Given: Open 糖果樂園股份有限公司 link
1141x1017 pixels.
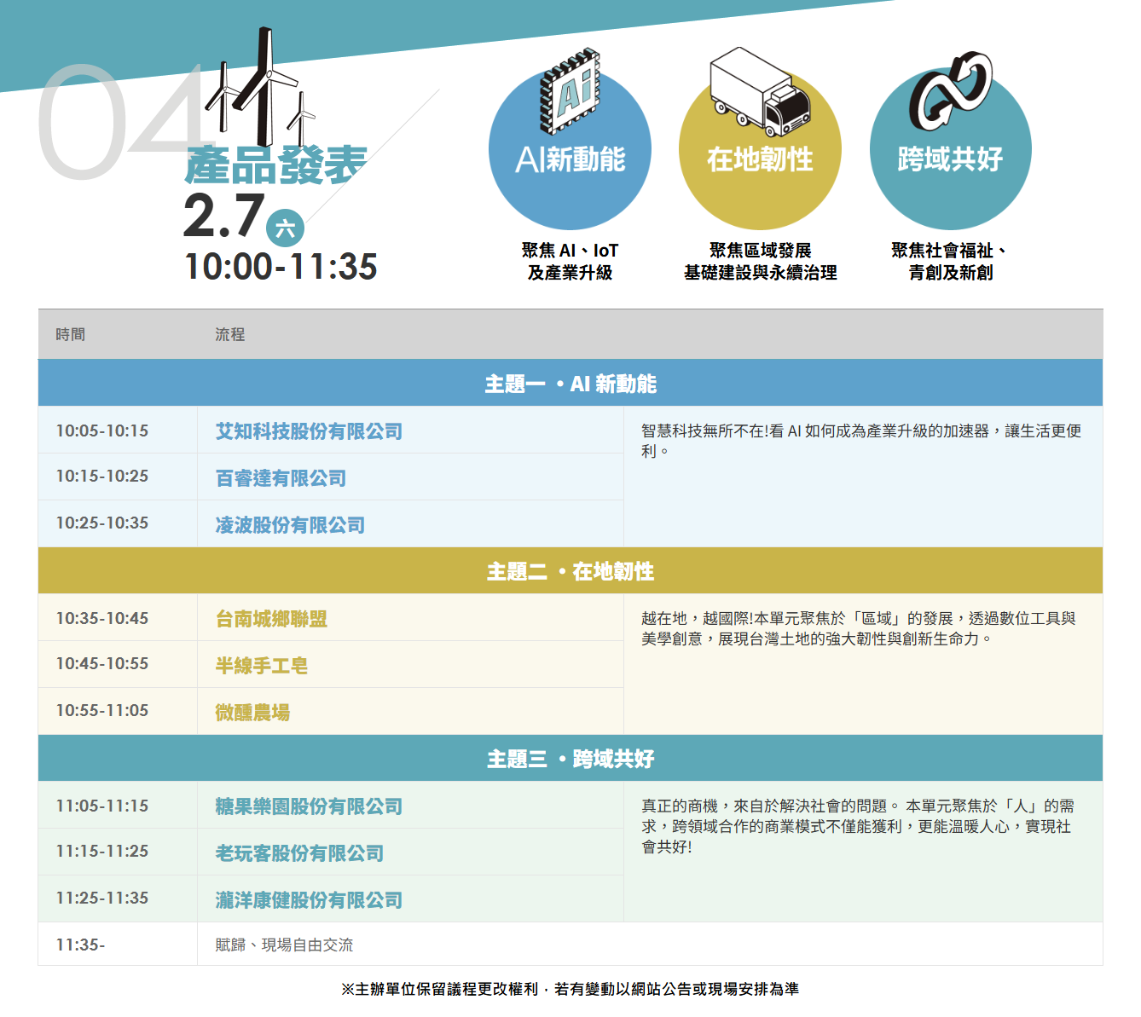Looking at the screenshot, I should (x=309, y=806).
